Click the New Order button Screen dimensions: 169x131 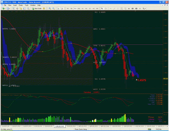click(37, 8)
